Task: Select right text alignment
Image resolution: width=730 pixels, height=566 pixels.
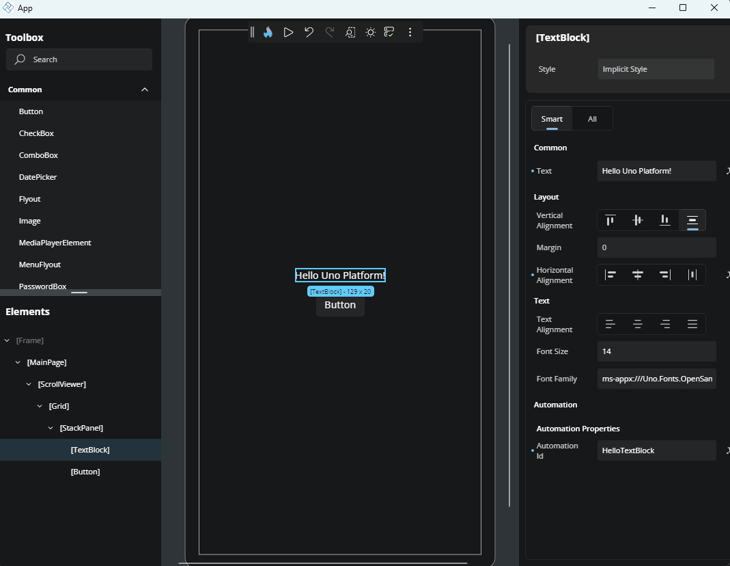Action: coord(665,324)
